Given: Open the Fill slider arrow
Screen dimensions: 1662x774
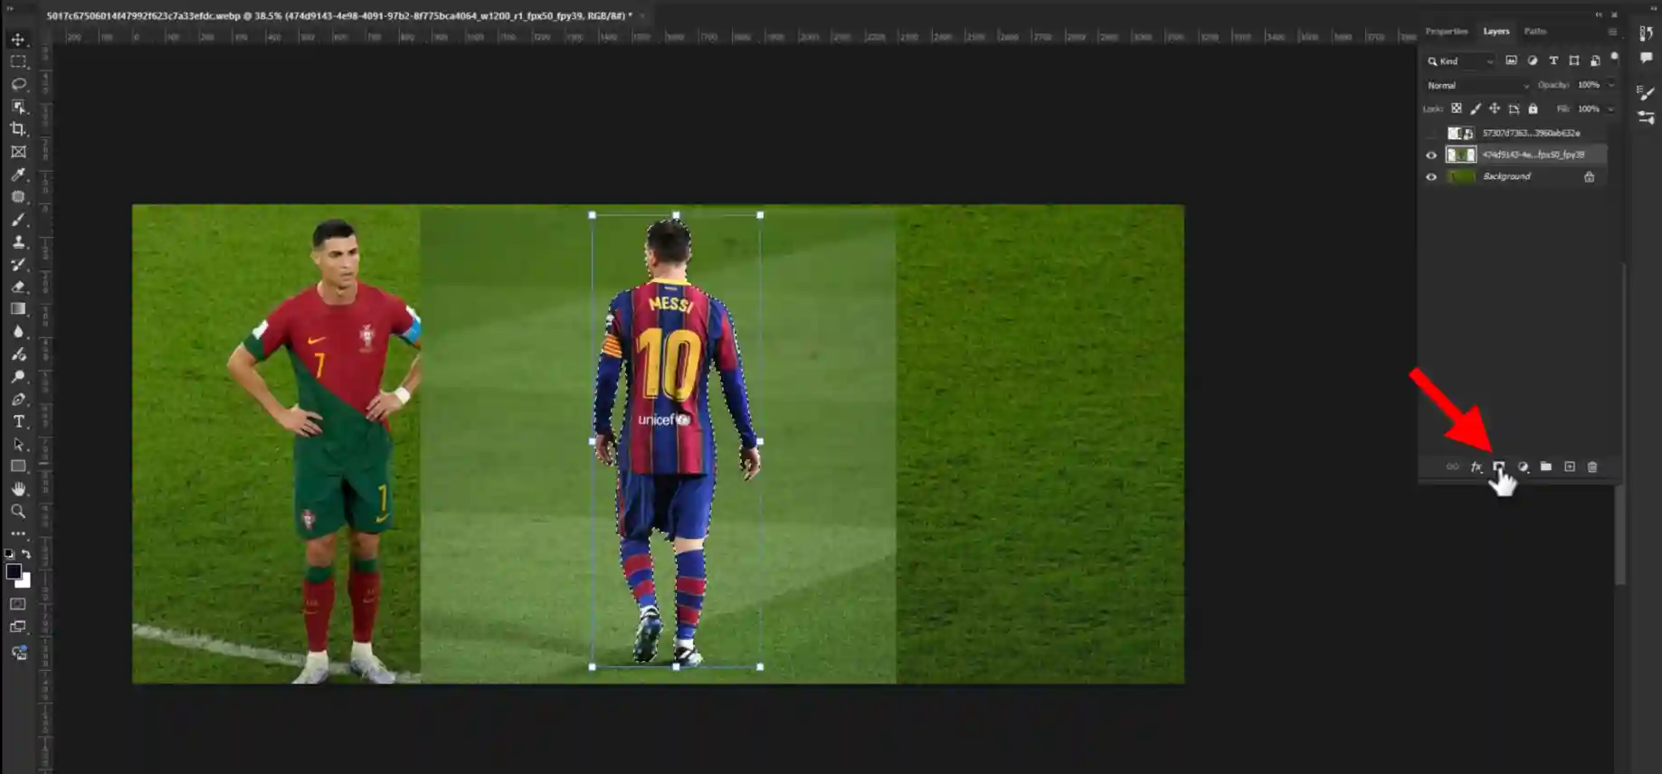Looking at the screenshot, I should tap(1611, 109).
